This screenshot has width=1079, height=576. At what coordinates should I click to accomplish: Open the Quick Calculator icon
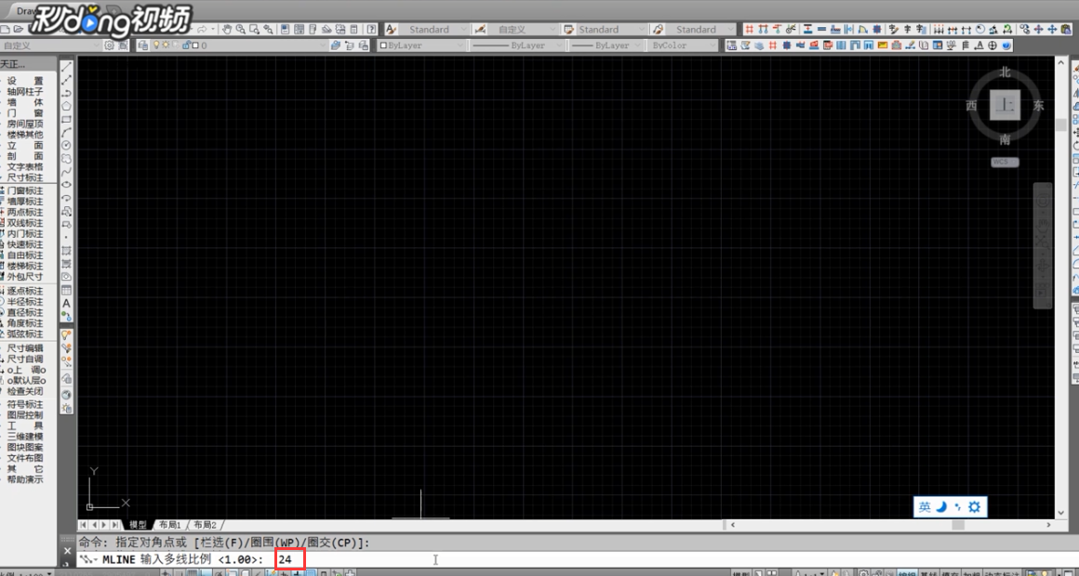pyautogui.click(x=354, y=30)
